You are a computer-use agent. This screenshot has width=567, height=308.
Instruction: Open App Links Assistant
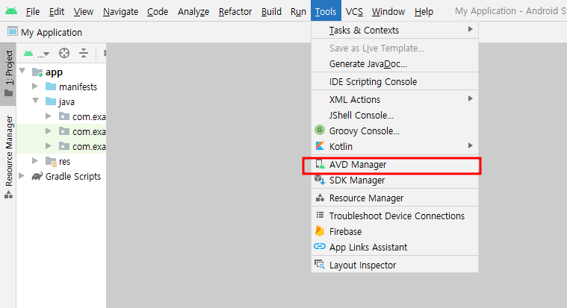[394, 248]
